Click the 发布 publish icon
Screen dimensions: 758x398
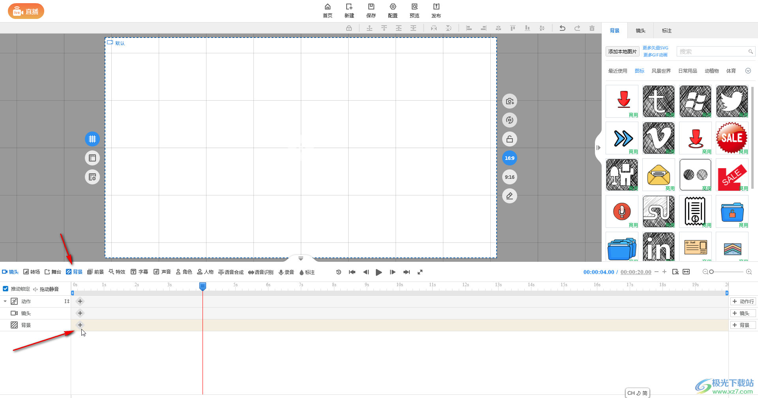[x=436, y=11]
